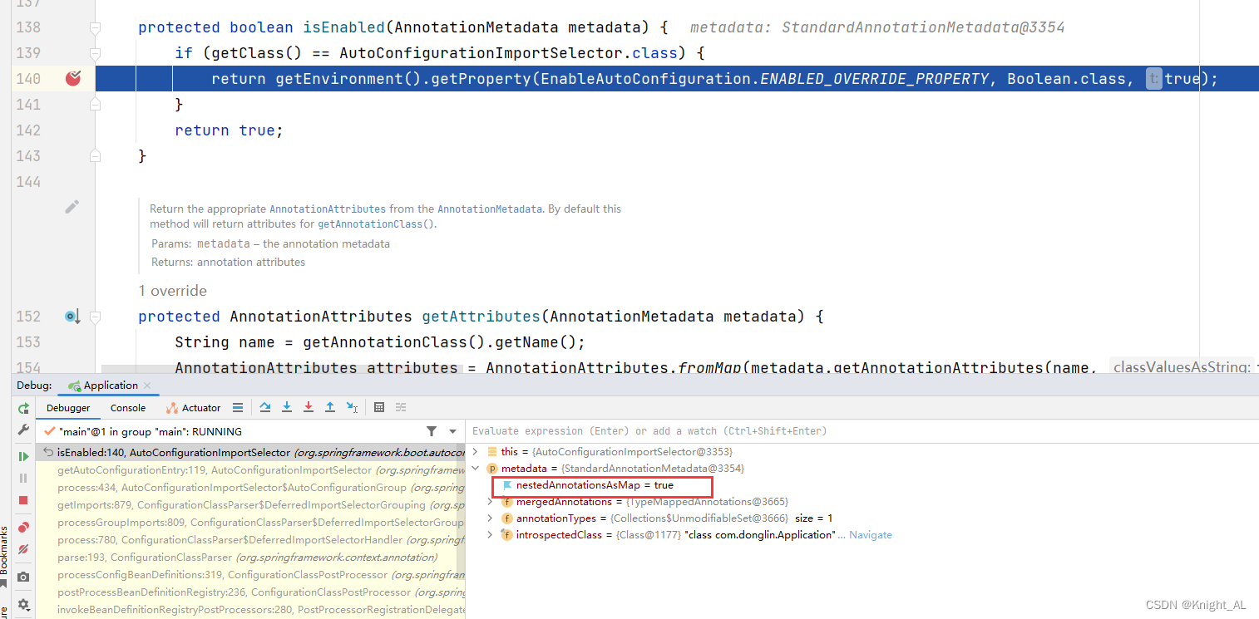Resume program with the green play icon

(23, 456)
